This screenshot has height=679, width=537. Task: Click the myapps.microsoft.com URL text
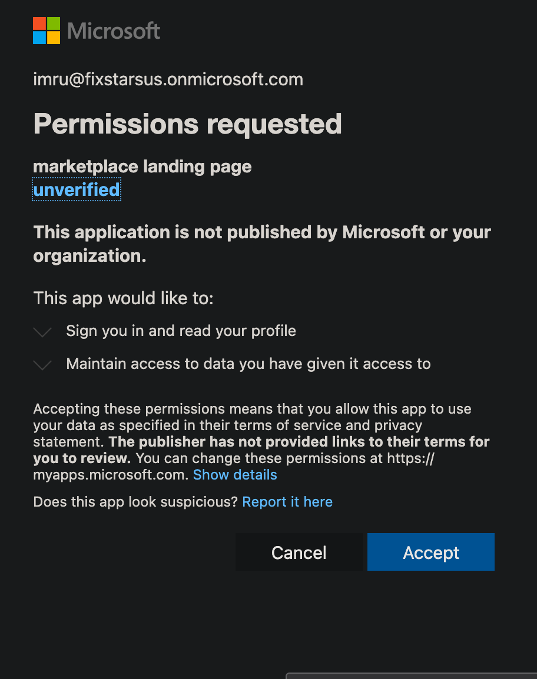click(112, 475)
